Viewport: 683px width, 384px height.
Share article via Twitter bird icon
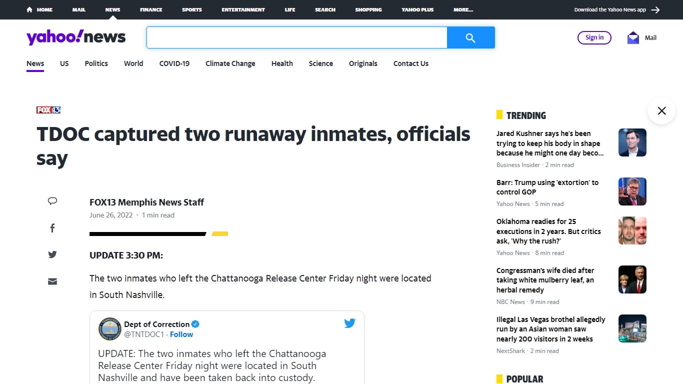[52, 254]
